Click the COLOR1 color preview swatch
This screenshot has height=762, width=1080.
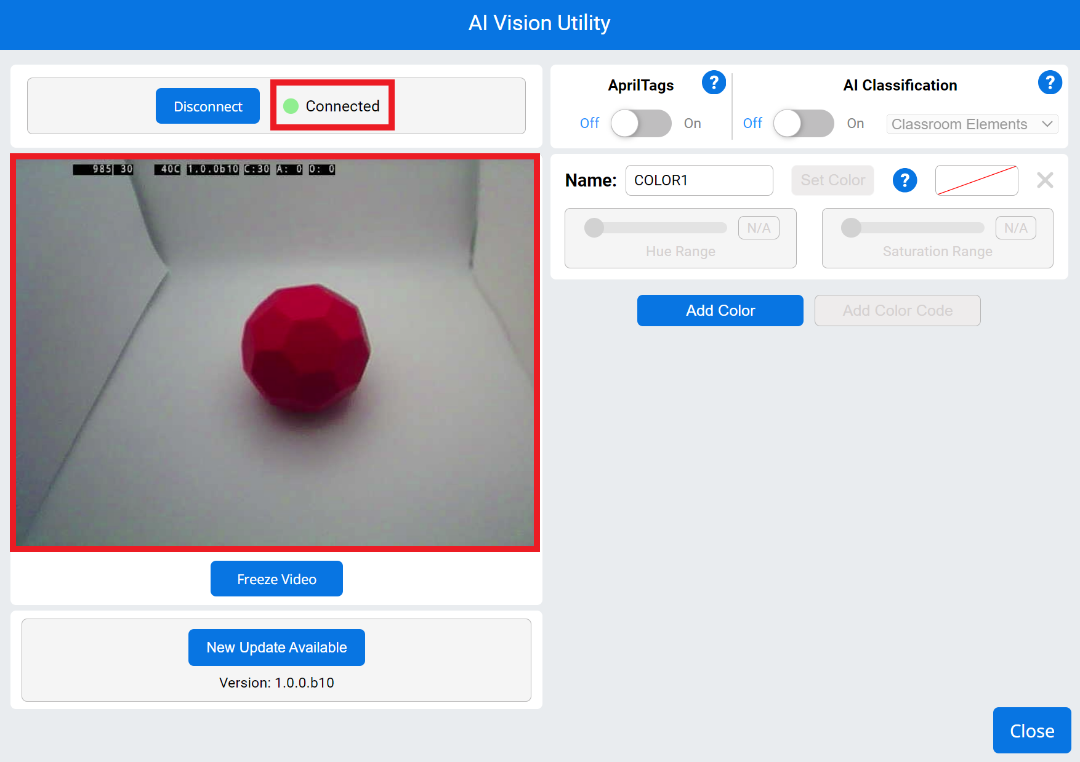(976, 180)
